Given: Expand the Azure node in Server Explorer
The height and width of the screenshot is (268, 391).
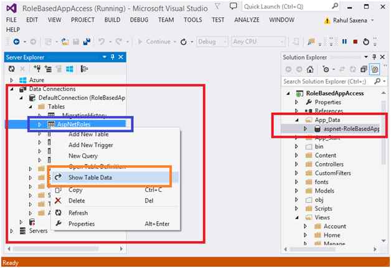Looking at the screenshot, I should (11, 80).
